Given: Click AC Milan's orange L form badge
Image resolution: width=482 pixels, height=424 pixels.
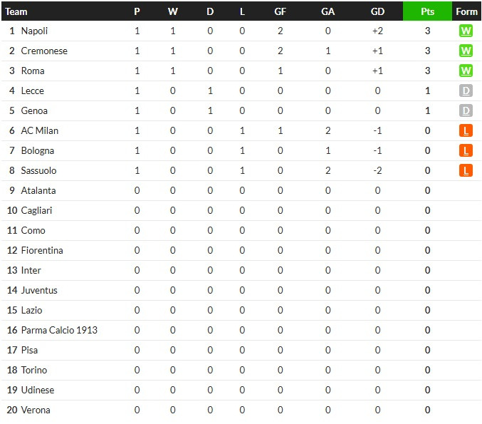Looking at the screenshot, I should click(466, 131).
